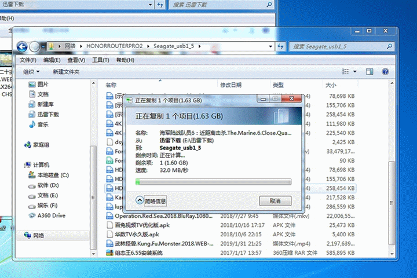Open Help with the question mark icon
Viewport: 417px width, 278px height.
point(385,72)
